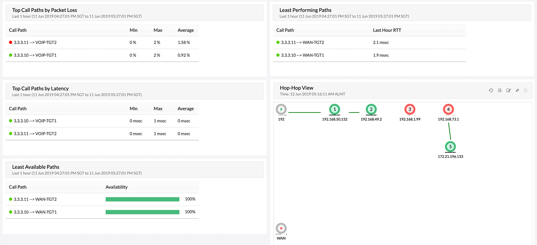The width and height of the screenshot is (537, 245).
Task: Select hop node 3 at 192.168.1.99
Action: pos(410,110)
